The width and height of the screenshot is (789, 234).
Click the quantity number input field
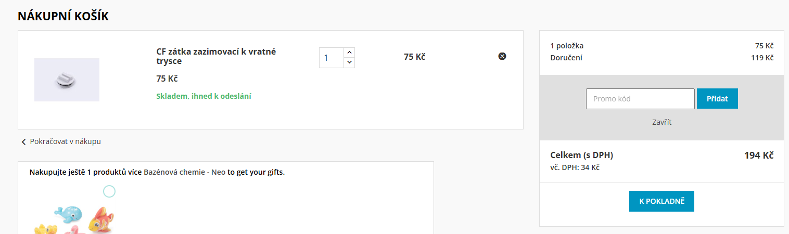[331, 58]
